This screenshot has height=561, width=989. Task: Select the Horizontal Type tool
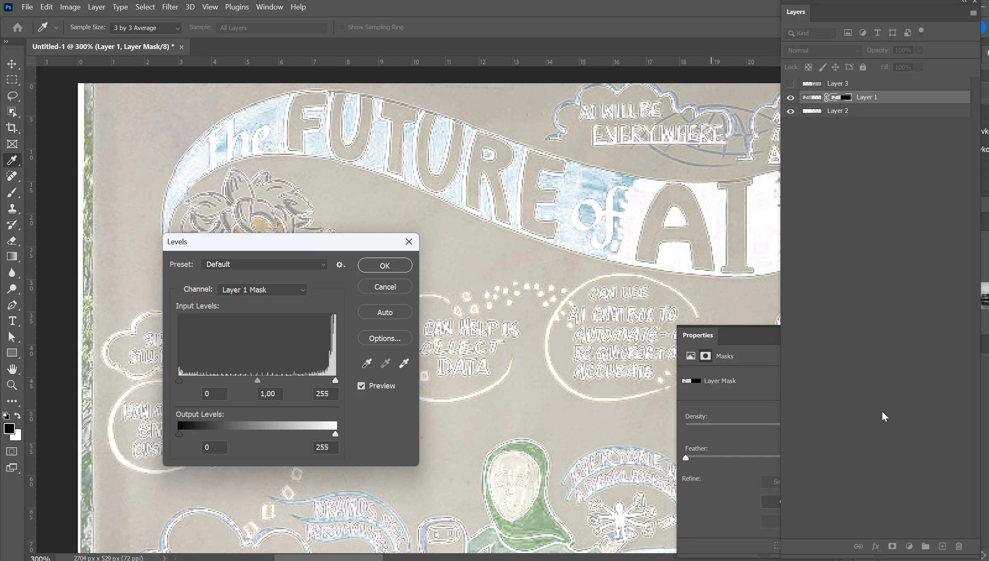point(12,321)
